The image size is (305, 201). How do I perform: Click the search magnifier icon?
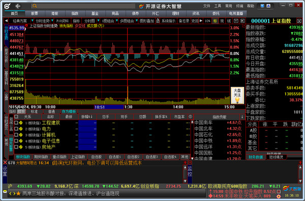click(35, 6)
